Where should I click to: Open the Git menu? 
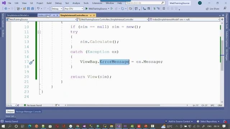[31, 3]
